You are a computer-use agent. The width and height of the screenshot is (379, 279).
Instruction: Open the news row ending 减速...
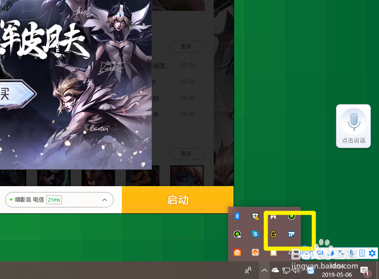[173, 65]
